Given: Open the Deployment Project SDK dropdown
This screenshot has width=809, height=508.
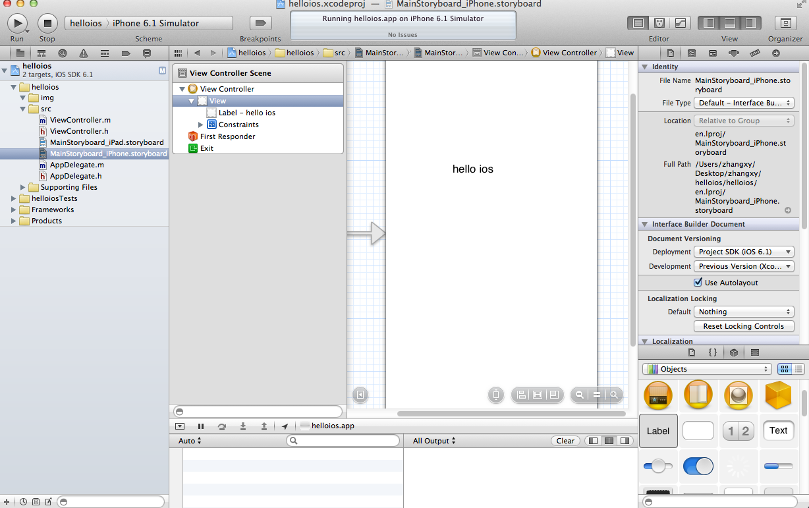Looking at the screenshot, I should (744, 252).
